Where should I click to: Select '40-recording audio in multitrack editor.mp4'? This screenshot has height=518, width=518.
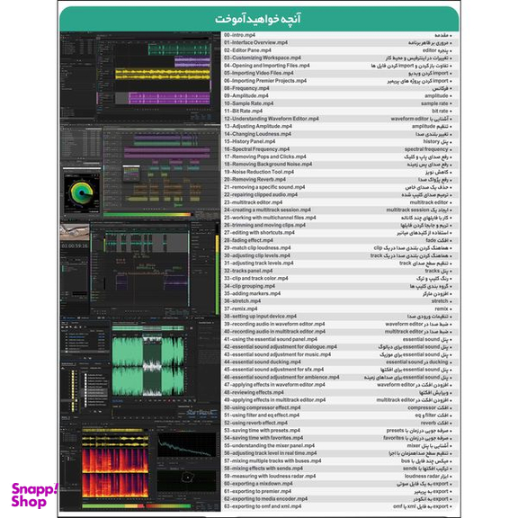point(274,332)
